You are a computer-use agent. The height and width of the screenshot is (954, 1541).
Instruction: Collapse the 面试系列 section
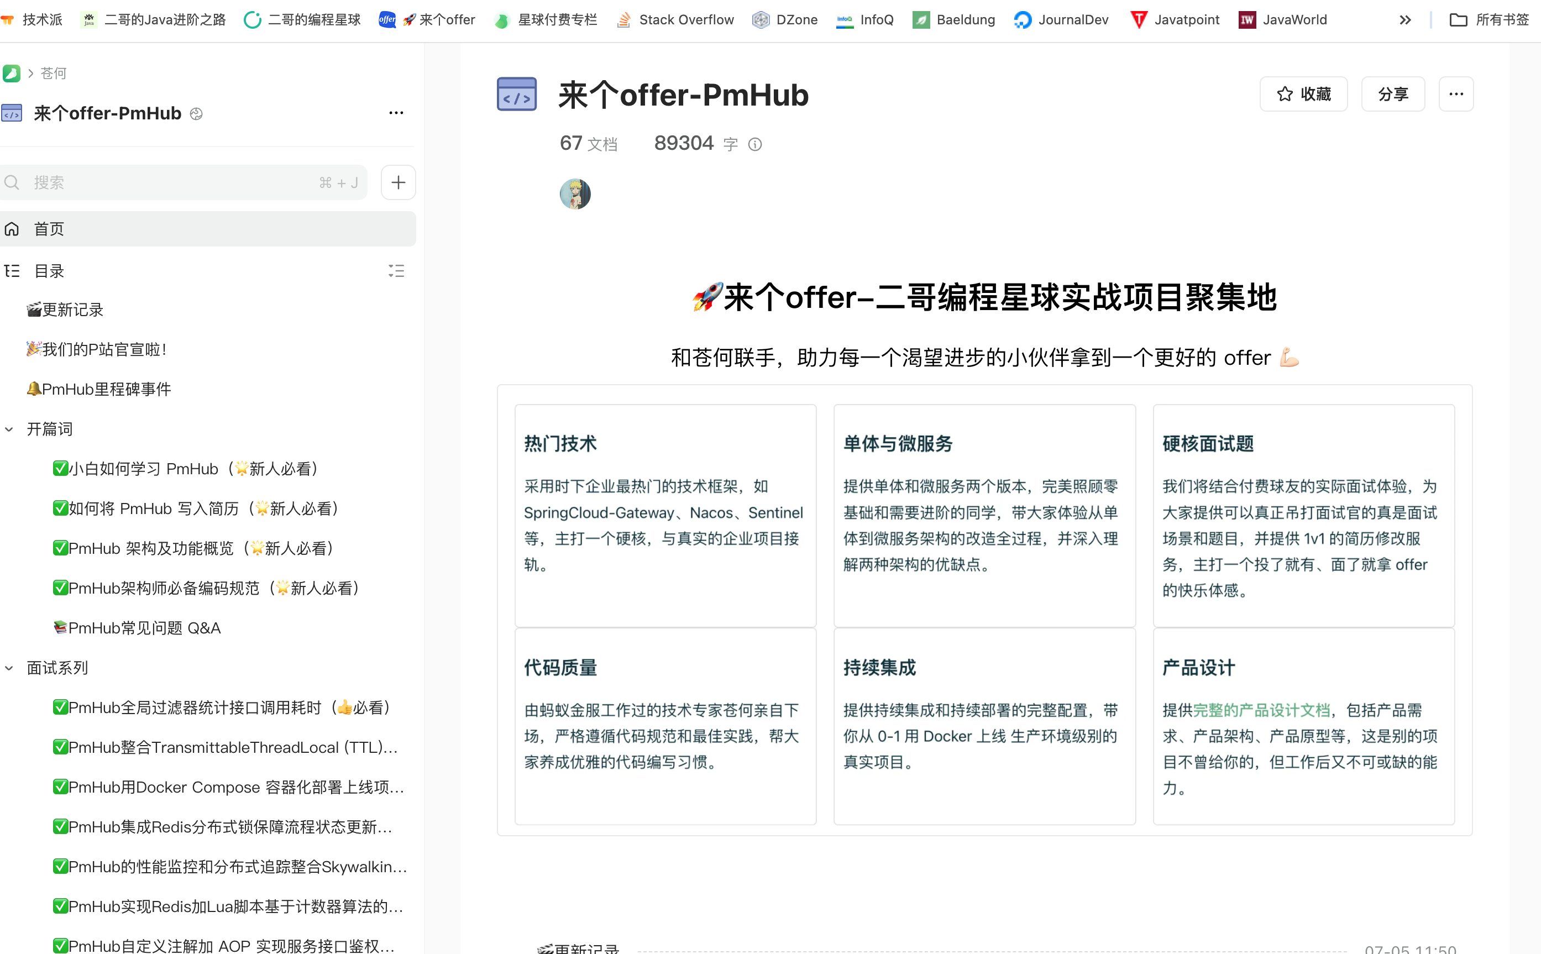(9, 668)
